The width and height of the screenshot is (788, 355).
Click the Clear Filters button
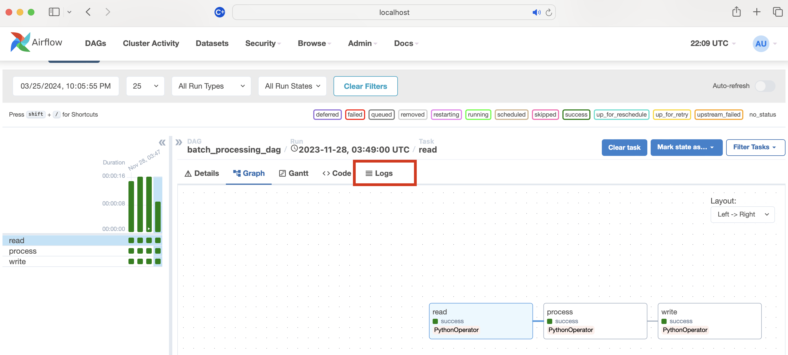pos(365,86)
